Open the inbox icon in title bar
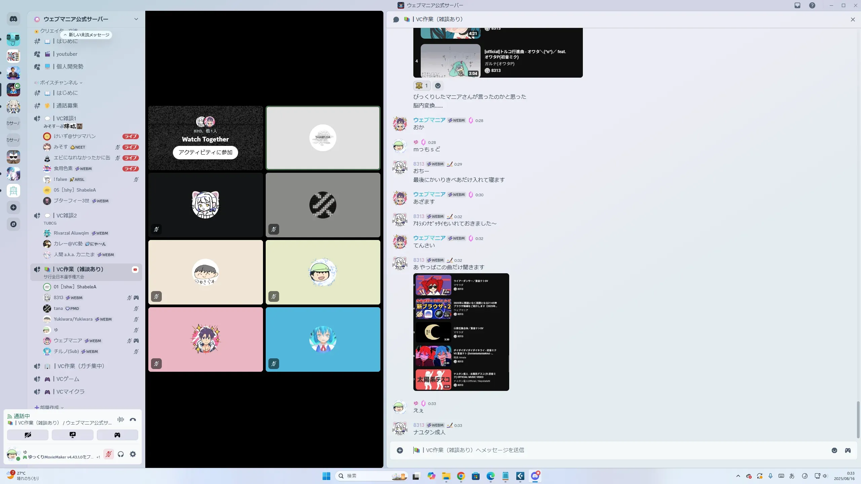861x484 pixels. coord(797,5)
